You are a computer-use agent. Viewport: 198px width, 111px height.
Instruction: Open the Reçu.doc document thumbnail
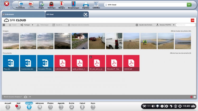[x=11, y=63]
